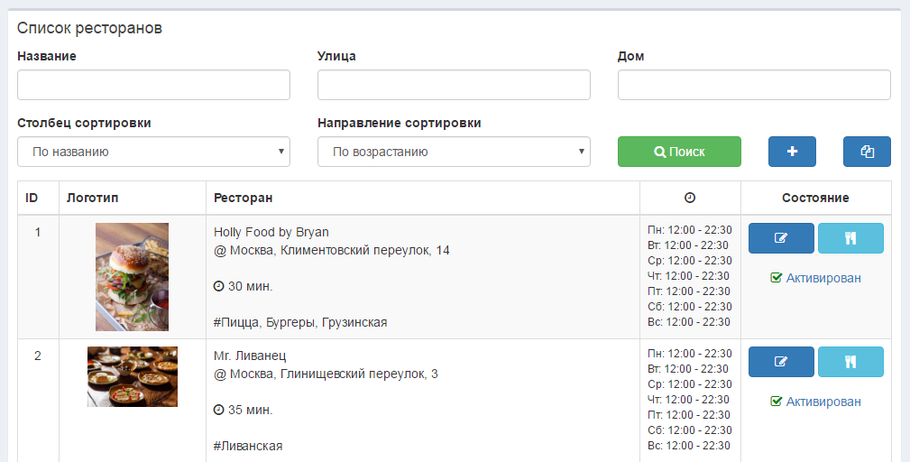Toggle Активирован status for Holly Food
Screen dimensions: 910x462
815,278
